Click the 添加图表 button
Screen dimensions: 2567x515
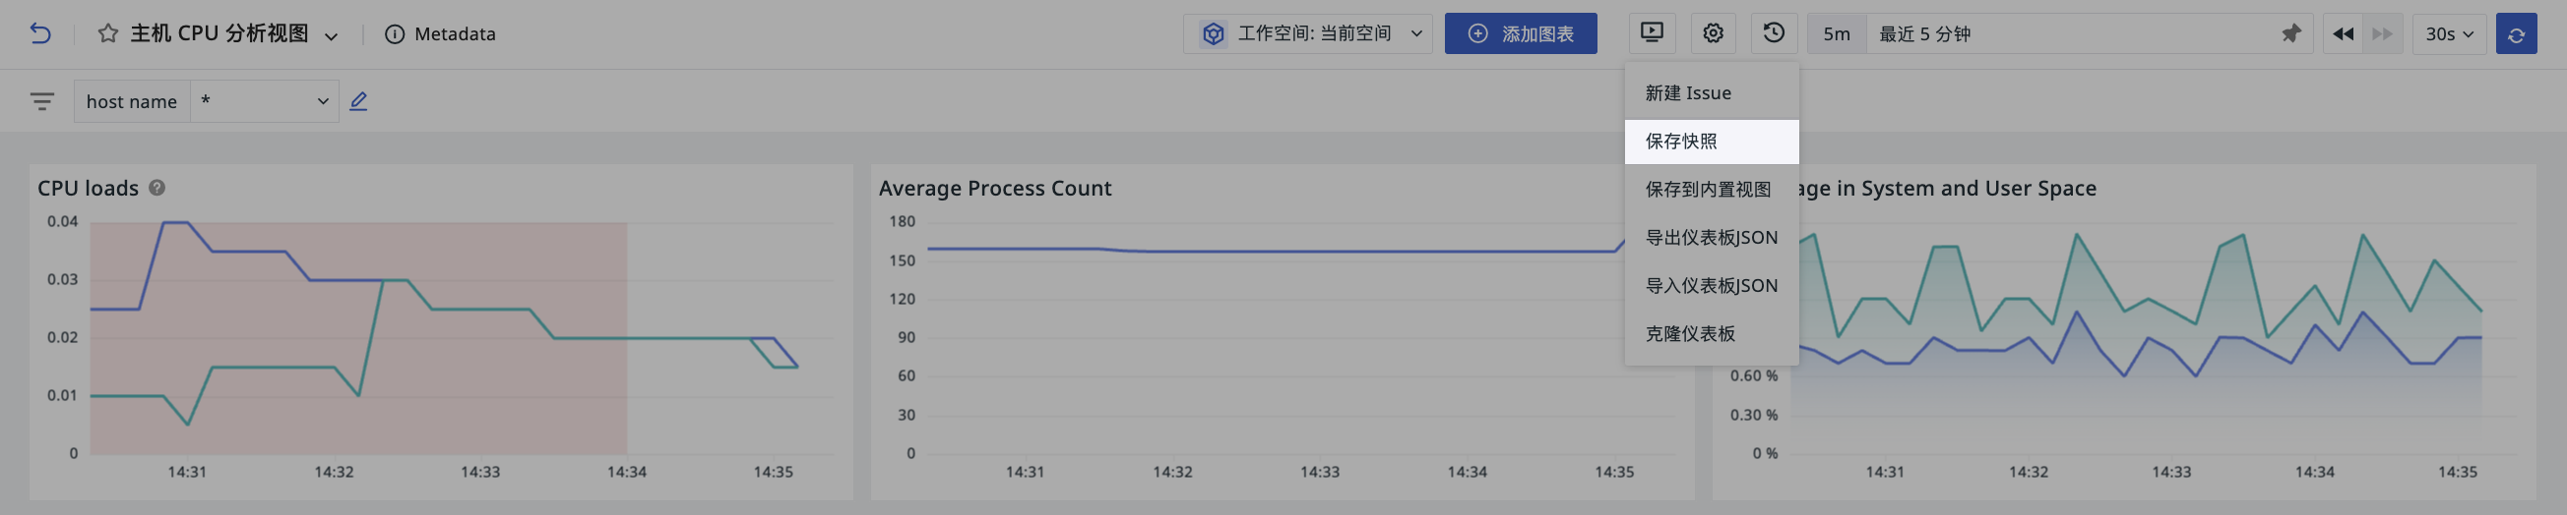1521,33
